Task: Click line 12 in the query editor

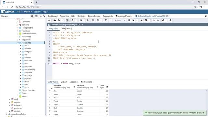Action: click(66, 64)
